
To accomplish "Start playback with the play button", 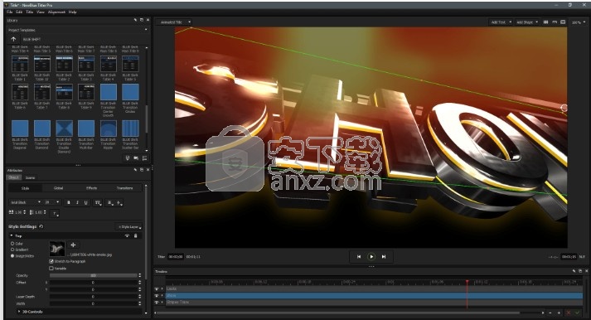I will pyautogui.click(x=371, y=257).
